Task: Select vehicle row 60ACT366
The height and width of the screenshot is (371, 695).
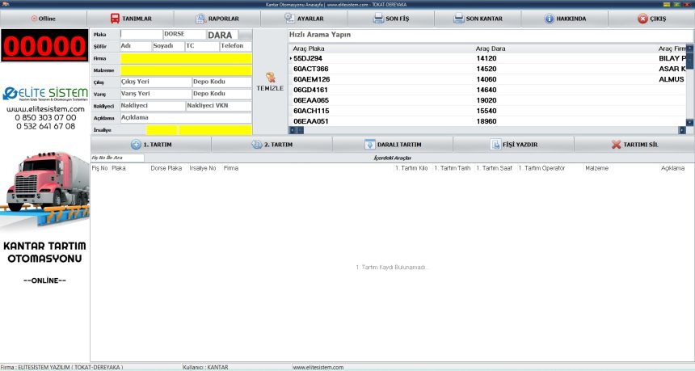Action: [x=311, y=69]
